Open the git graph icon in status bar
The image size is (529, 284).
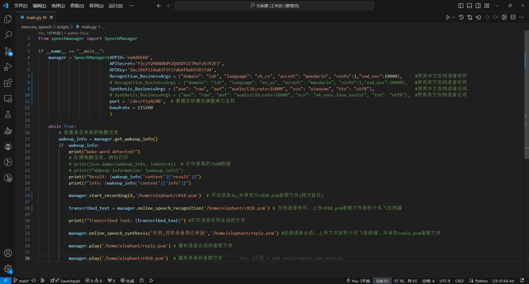click(43, 281)
